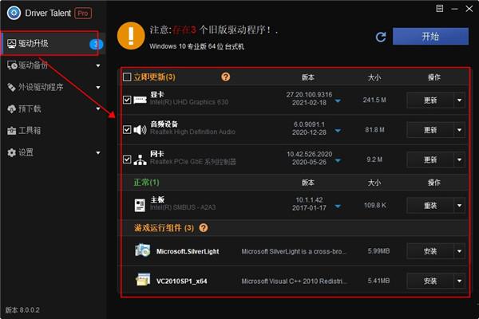Open the arrow beside VC2010SP1_x64 安装 button
The width and height of the screenshot is (479, 319).
point(460,281)
